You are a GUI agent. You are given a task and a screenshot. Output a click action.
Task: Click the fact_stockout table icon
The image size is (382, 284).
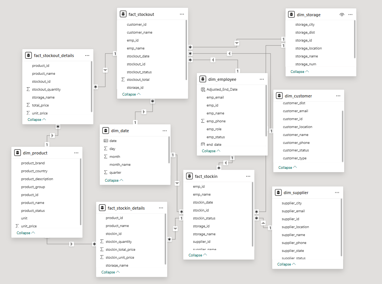point(123,14)
